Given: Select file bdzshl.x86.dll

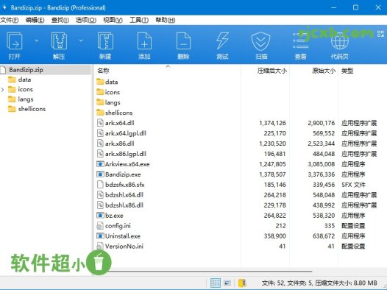Looking at the screenshot, I should [x=124, y=205].
